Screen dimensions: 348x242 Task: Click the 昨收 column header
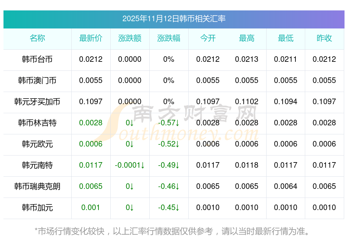[324, 39]
